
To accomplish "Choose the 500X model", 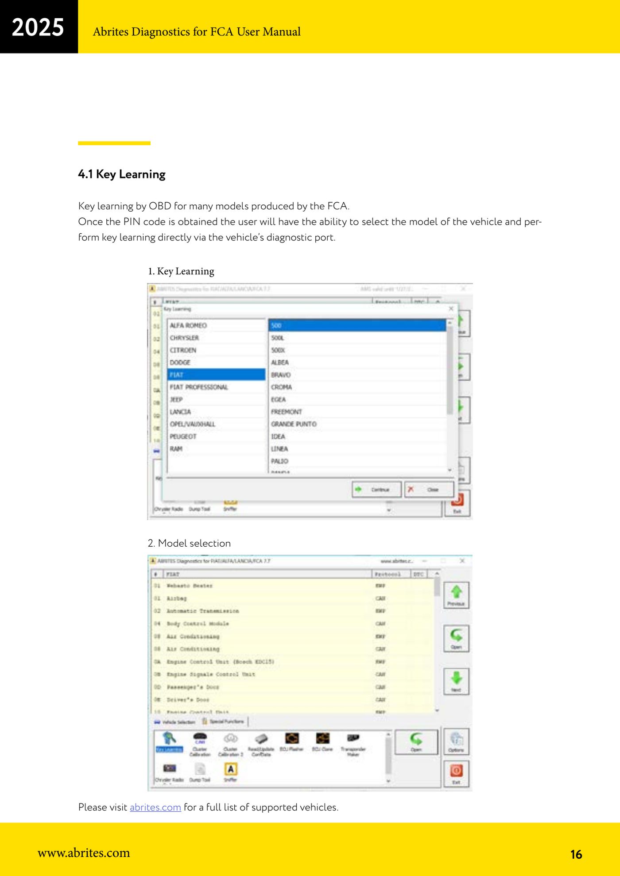I will [357, 350].
